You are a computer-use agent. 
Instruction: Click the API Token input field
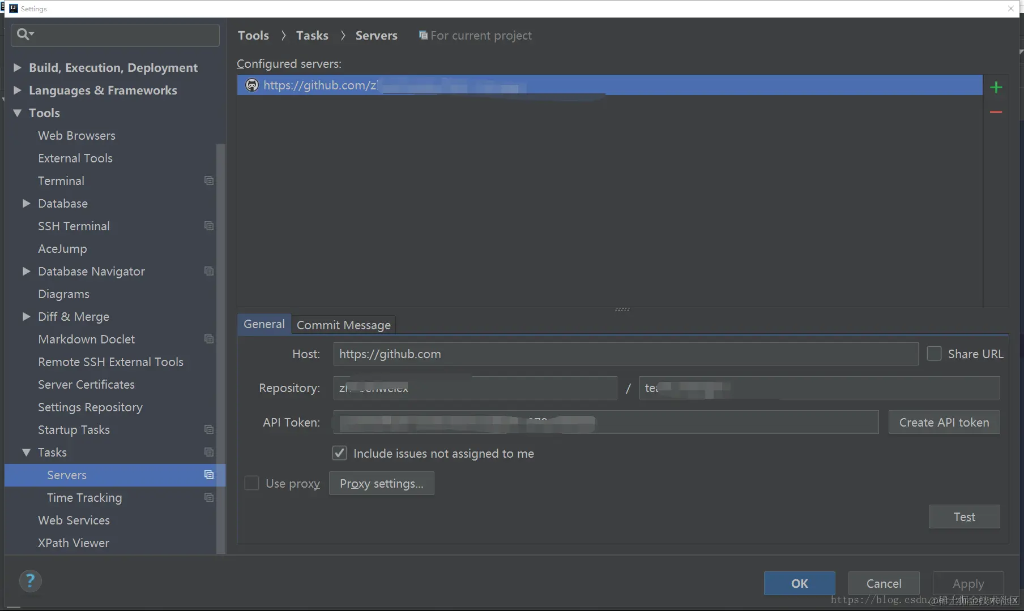tap(606, 422)
